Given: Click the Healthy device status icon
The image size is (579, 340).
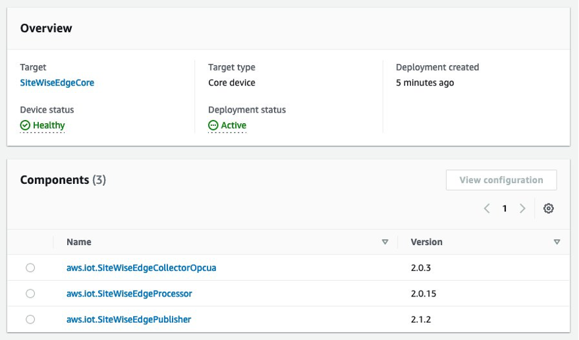Looking at the screenshot, I should (x=25, y=125).
